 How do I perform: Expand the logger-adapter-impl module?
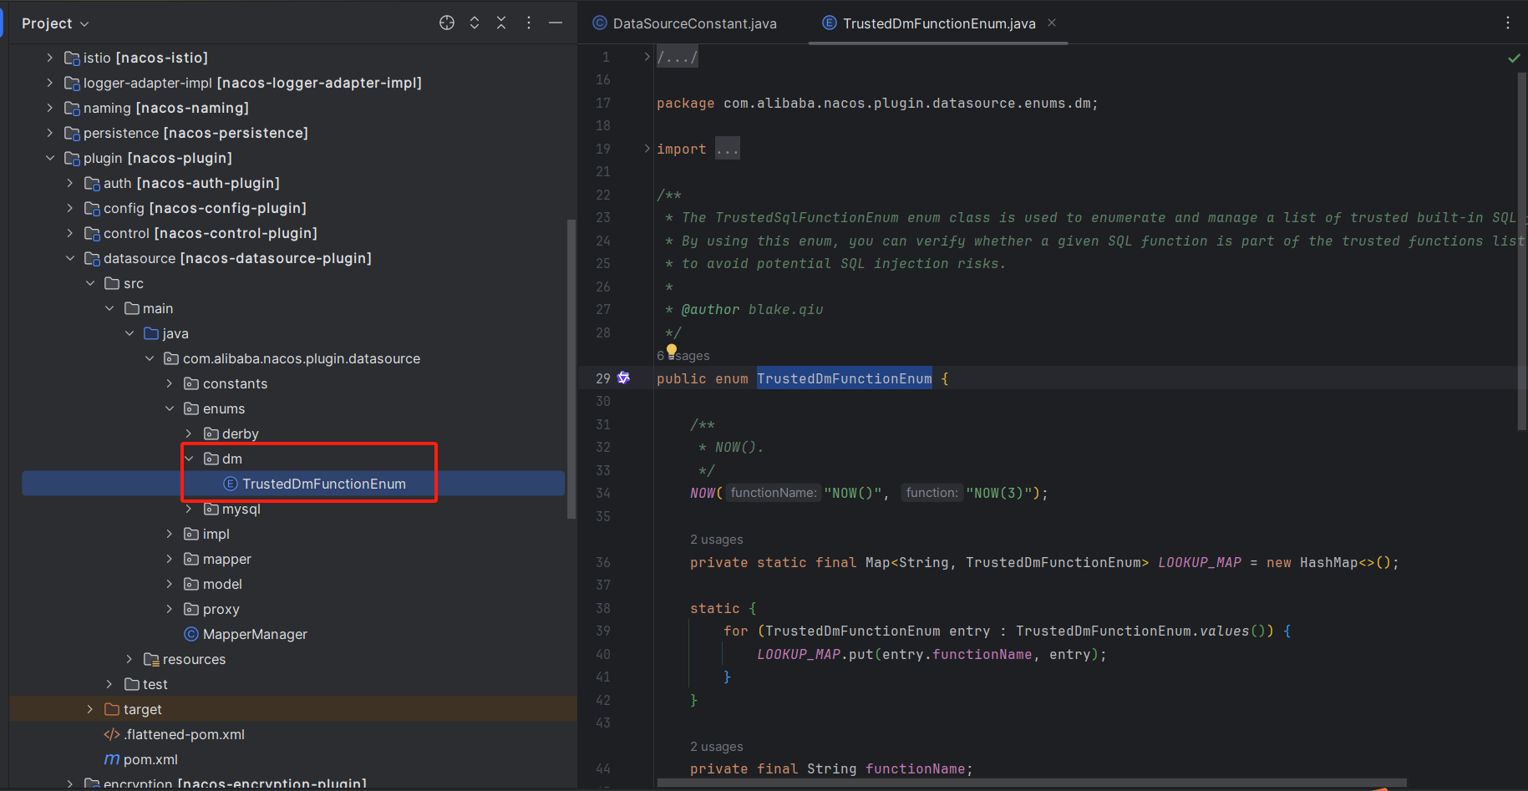coord(50,83)
